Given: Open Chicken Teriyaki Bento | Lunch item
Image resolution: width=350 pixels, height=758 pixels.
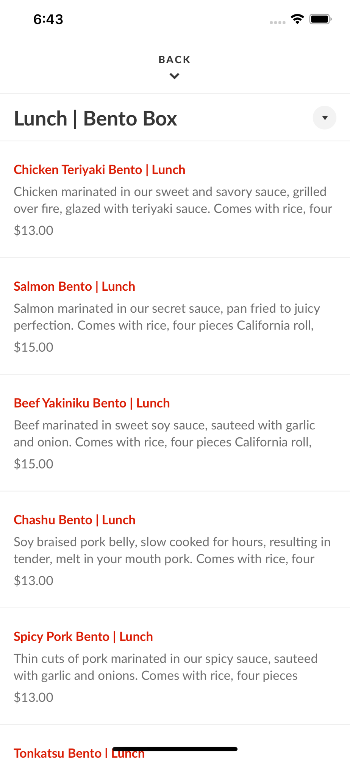Looking at the screenshot, I should 99,169.
